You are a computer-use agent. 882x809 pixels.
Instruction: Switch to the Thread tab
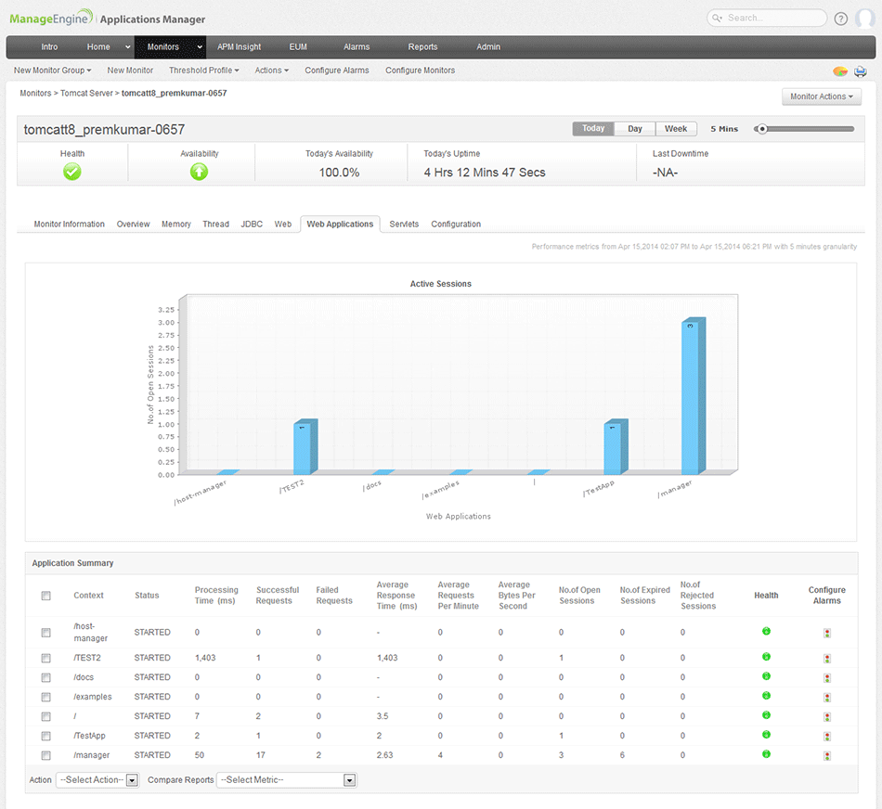click(x=216, y=224)
